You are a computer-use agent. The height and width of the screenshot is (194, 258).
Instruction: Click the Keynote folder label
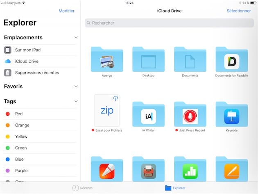click(232, 130)
